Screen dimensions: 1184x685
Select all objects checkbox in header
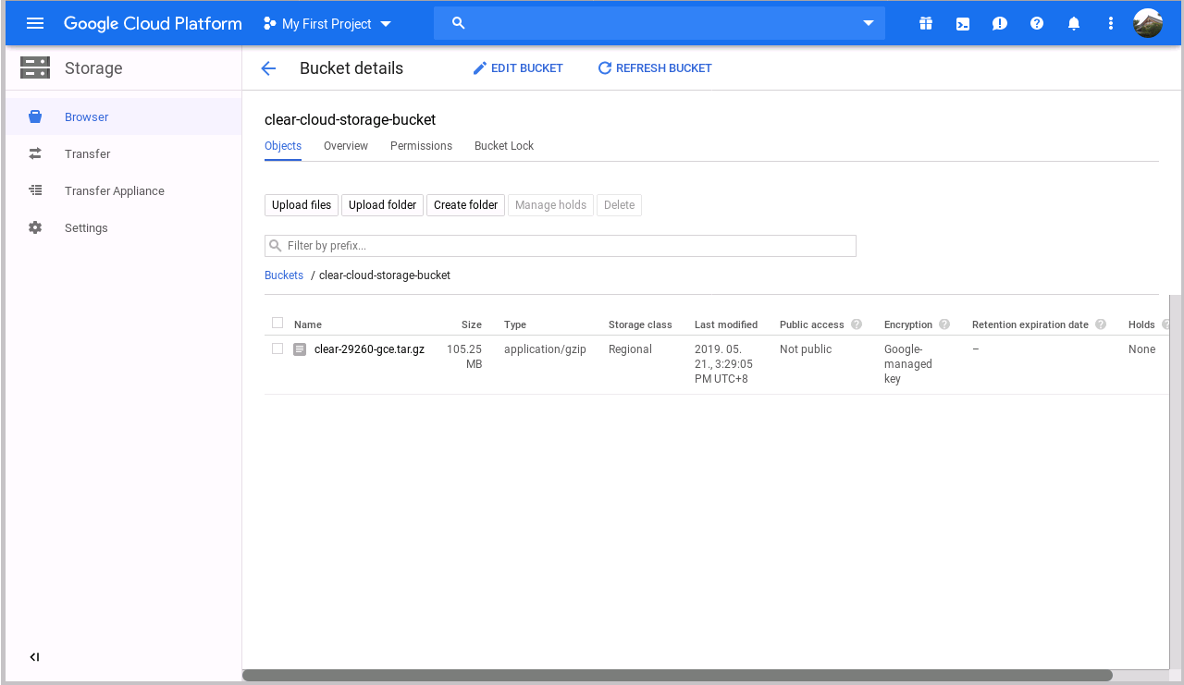click(x=277, y=323)
